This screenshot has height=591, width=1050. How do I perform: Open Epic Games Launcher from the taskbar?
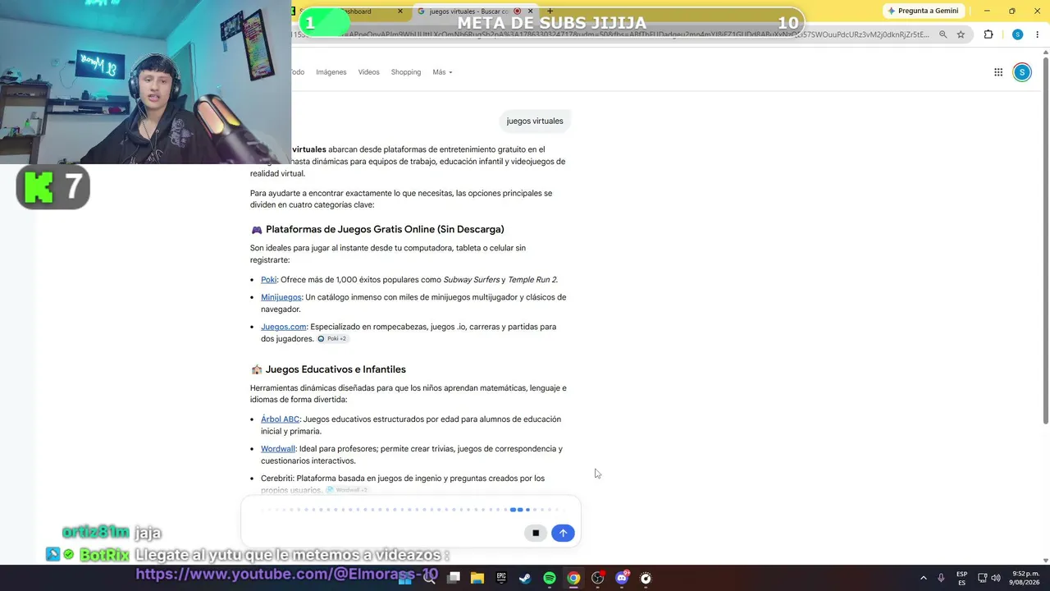(501, 578)
